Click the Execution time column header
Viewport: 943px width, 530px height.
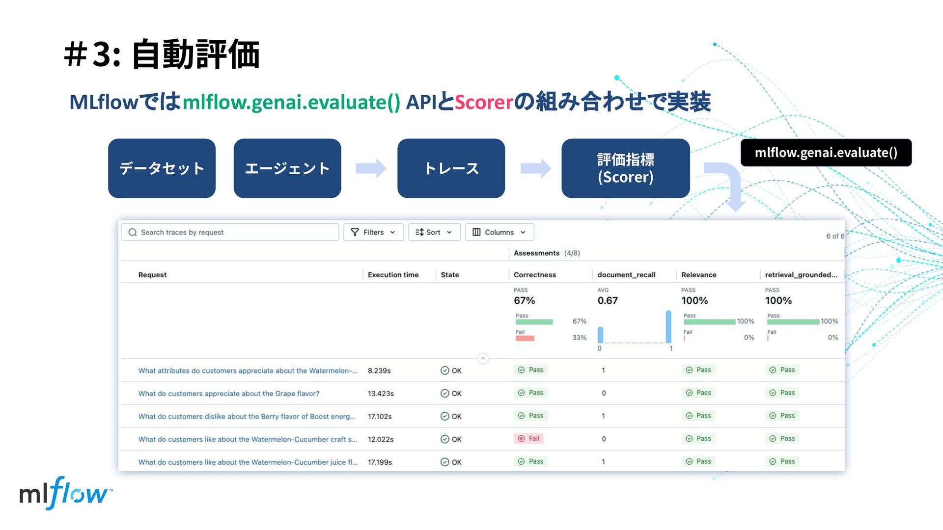click(393, 275)
